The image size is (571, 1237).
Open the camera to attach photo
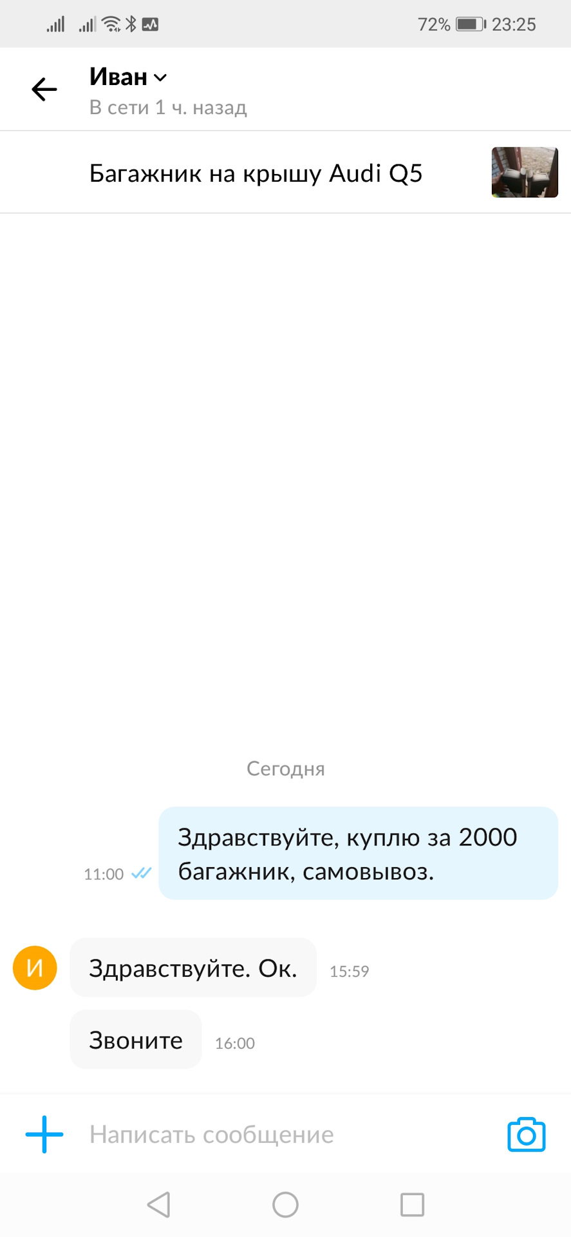(526, 1135)
